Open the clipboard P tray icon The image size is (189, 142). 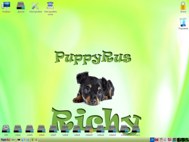161,140
